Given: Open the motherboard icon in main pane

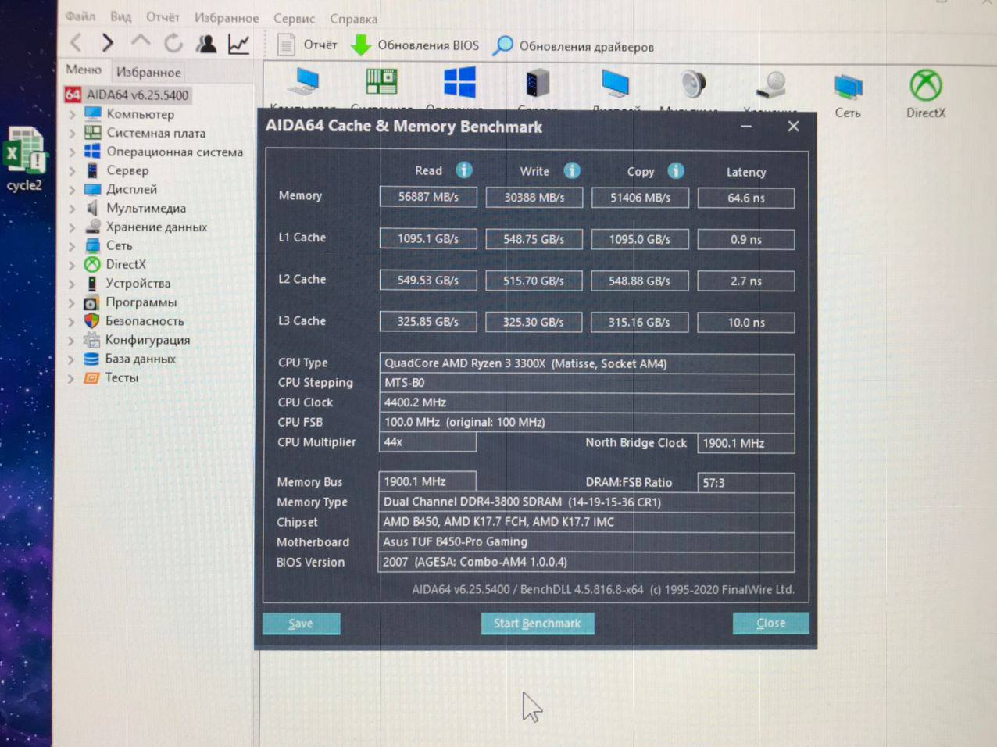Looking at the screenshot, I should [381, 81].
